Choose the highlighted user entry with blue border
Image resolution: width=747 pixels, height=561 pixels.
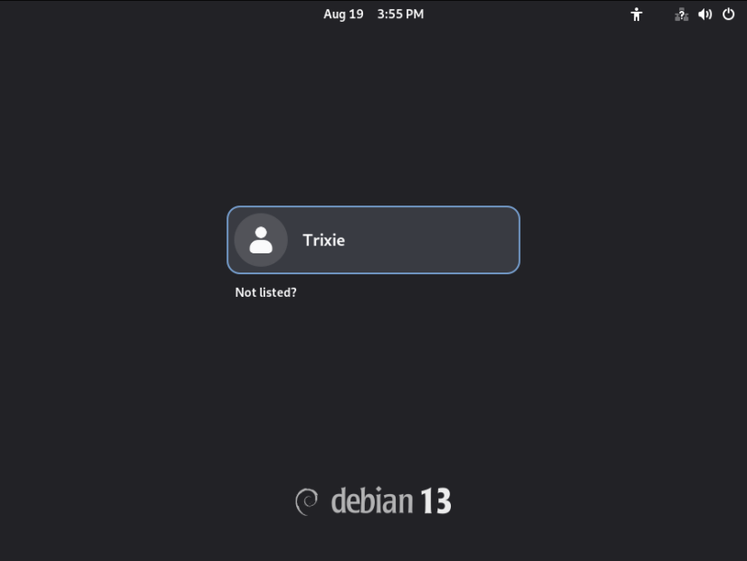coord(373,240)
